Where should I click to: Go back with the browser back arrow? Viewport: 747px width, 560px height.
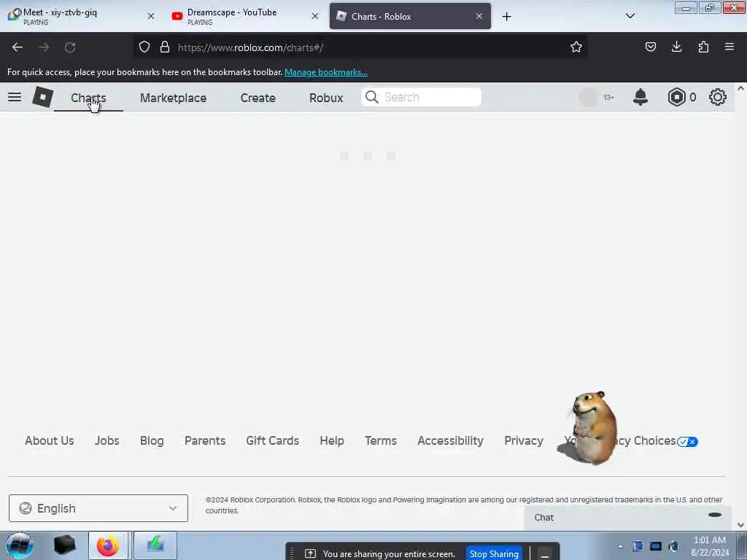click(x=18, y=47)
